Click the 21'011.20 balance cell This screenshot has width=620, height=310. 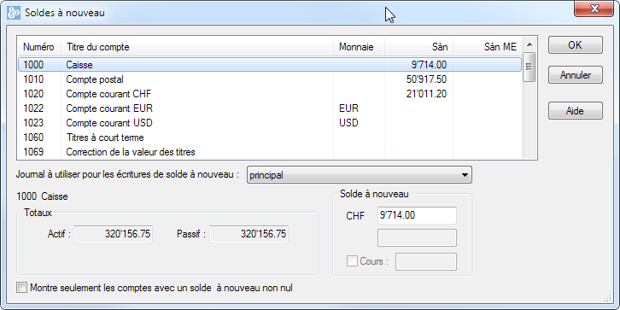[427, 94]
